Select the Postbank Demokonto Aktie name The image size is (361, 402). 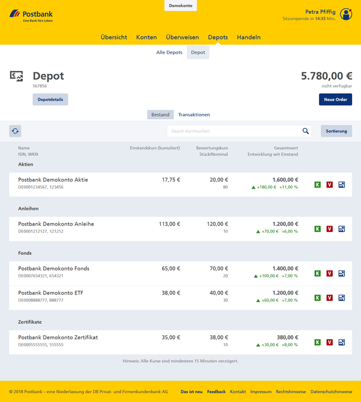click(53, 180)
